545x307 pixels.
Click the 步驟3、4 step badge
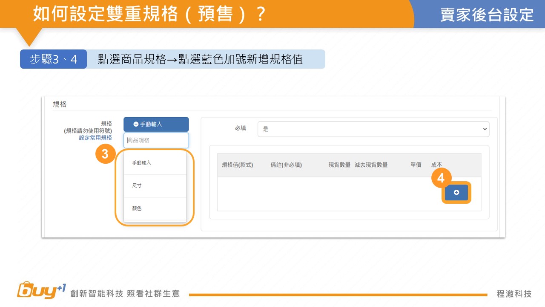pyautogui.click(x=54, y=59)
